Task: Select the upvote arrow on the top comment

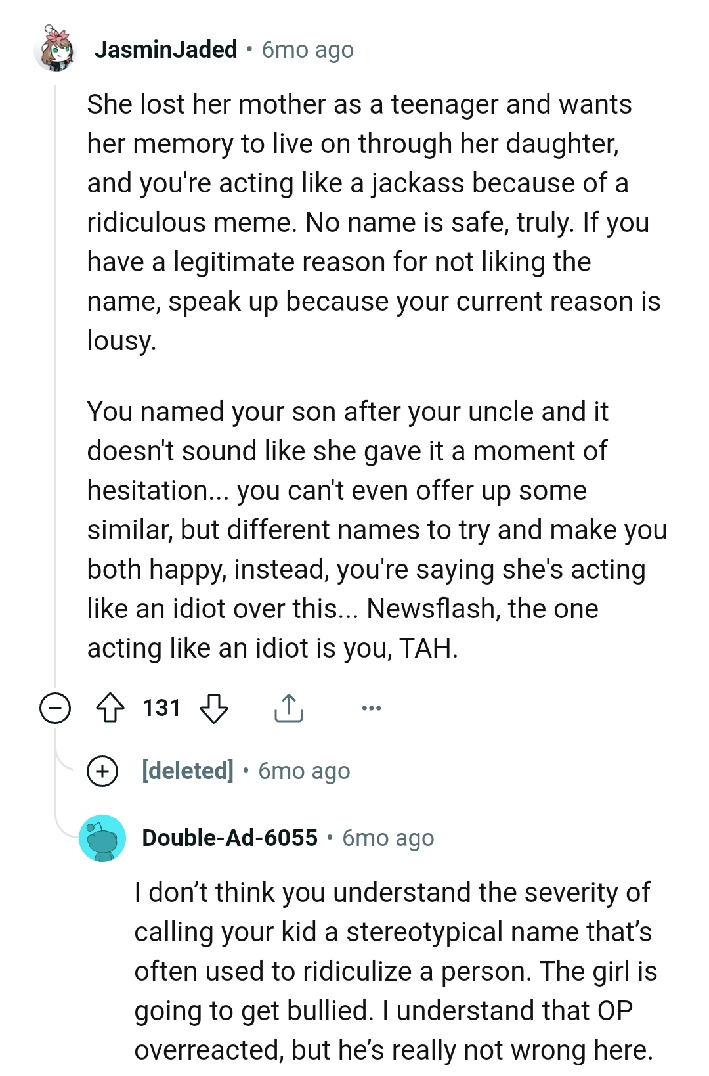Action: [x=111, y=707]
